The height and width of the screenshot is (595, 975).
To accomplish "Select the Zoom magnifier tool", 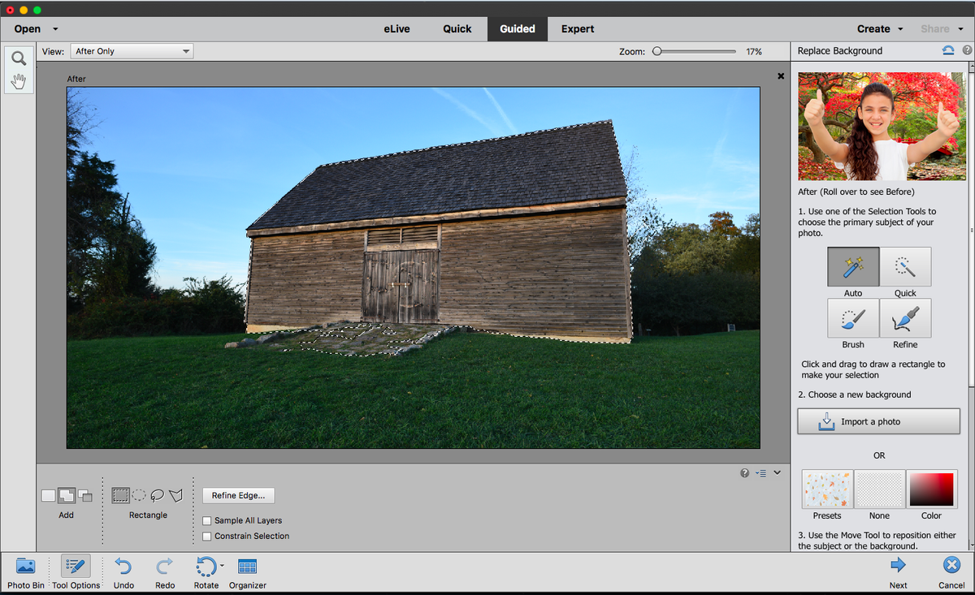I will tap(19, 58).
